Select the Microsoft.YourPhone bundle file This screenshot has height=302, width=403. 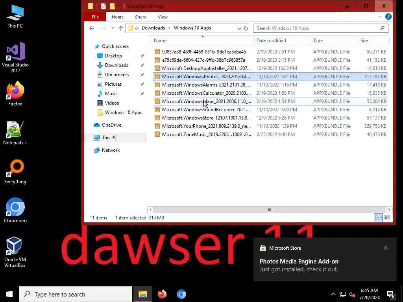pos(270,126)
